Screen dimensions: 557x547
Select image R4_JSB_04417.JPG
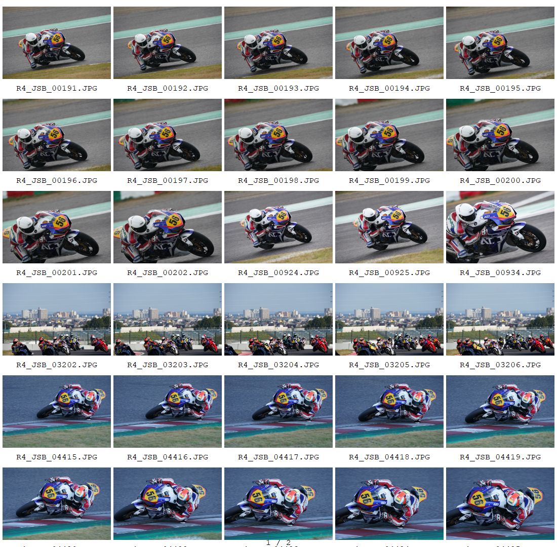point(278,412)
